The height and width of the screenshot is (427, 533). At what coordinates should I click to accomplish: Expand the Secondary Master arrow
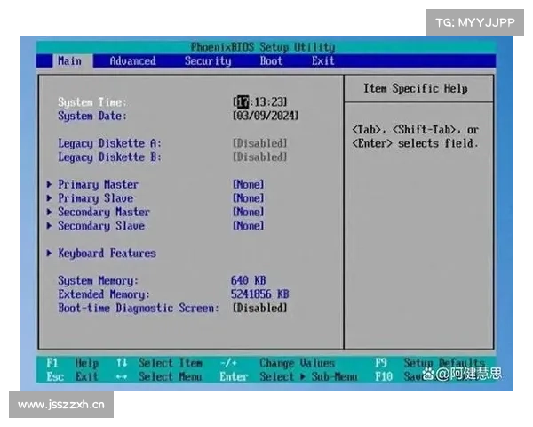tap(49, 212)
